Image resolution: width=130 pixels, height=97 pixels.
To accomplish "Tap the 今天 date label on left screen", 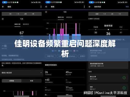I will pos(22,19).
